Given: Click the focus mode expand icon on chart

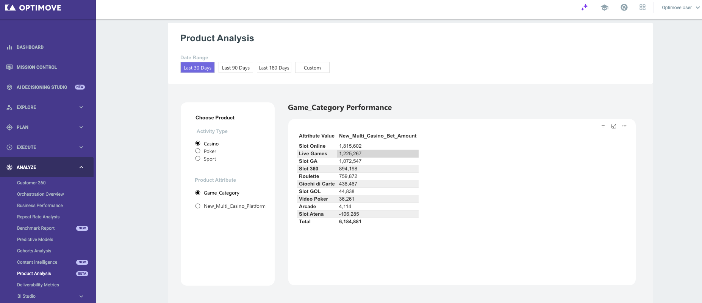Looking at the screenshot, I should pyautogui.click(x=614, y=126).
